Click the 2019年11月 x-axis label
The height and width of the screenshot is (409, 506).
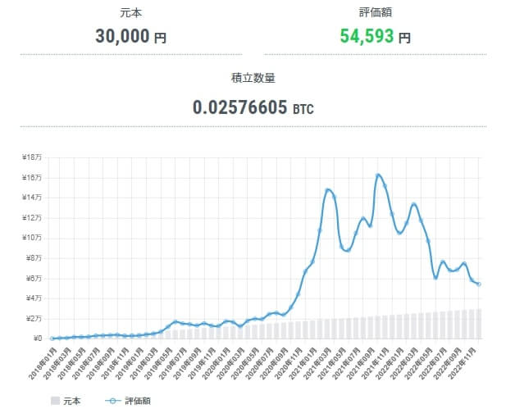coord(202,364)
